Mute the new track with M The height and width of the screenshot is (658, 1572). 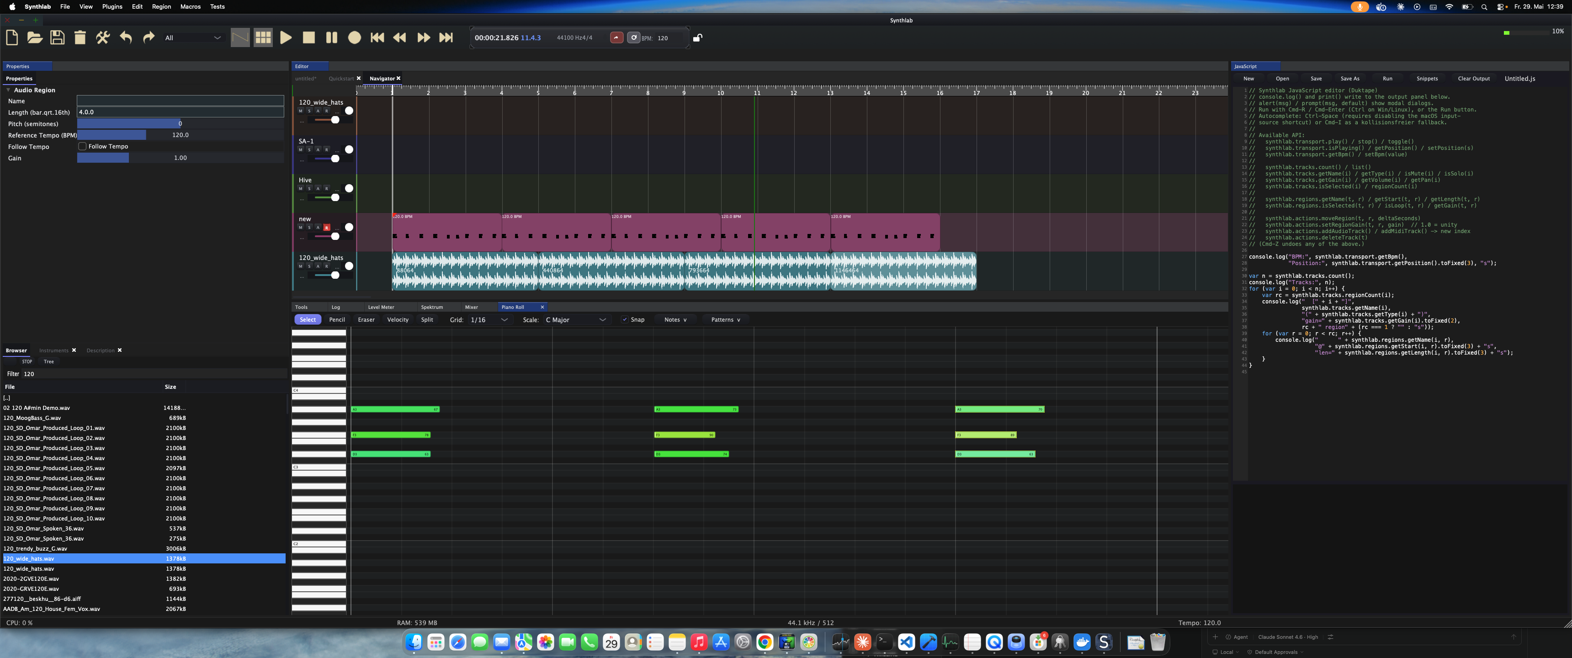300,227
